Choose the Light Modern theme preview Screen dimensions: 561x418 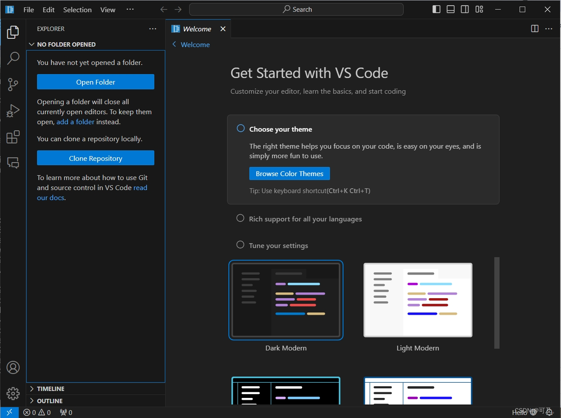coord(418,300)
